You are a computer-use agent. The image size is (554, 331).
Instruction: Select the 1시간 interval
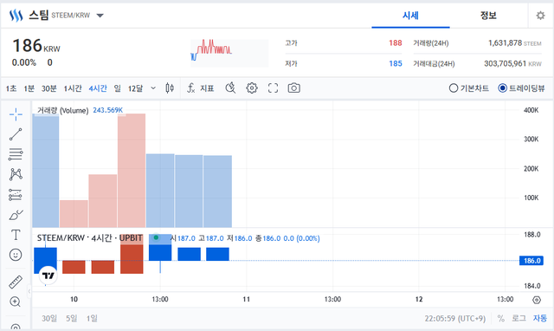click(x=73, y=88)
